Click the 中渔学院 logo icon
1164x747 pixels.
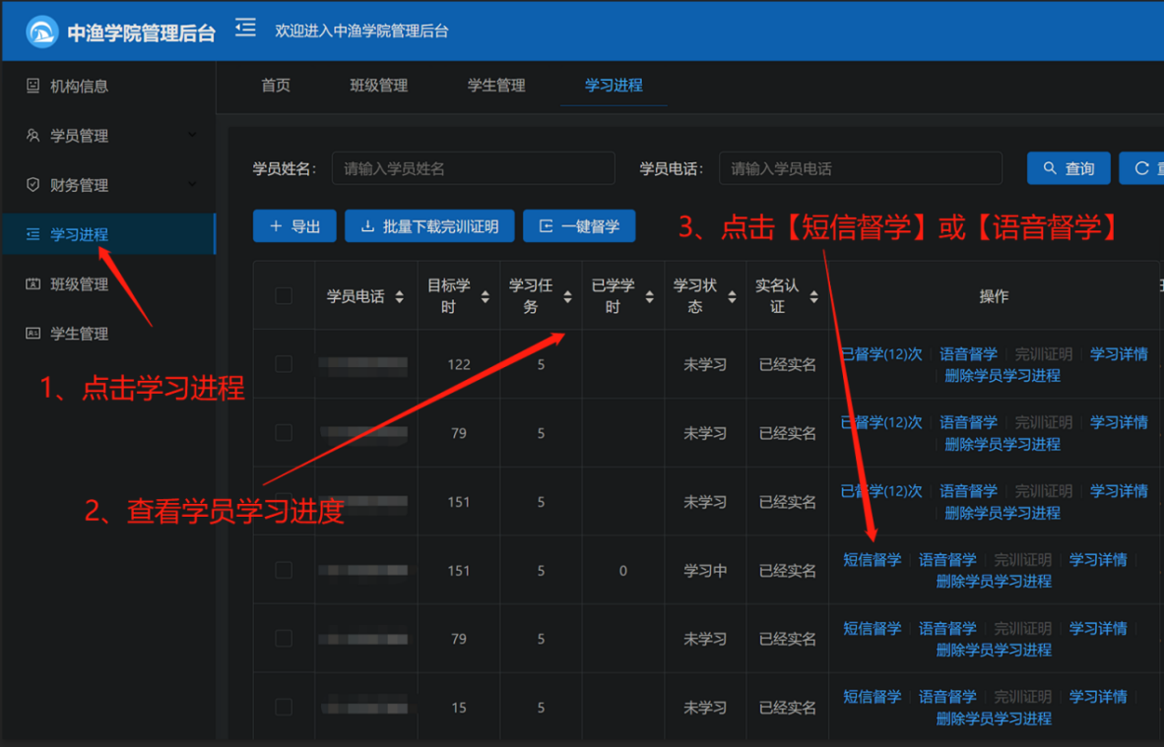point(41,31)
